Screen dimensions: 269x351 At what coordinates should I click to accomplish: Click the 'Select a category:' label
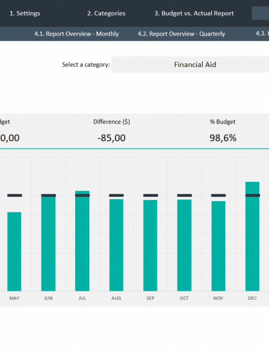(86, 65)
